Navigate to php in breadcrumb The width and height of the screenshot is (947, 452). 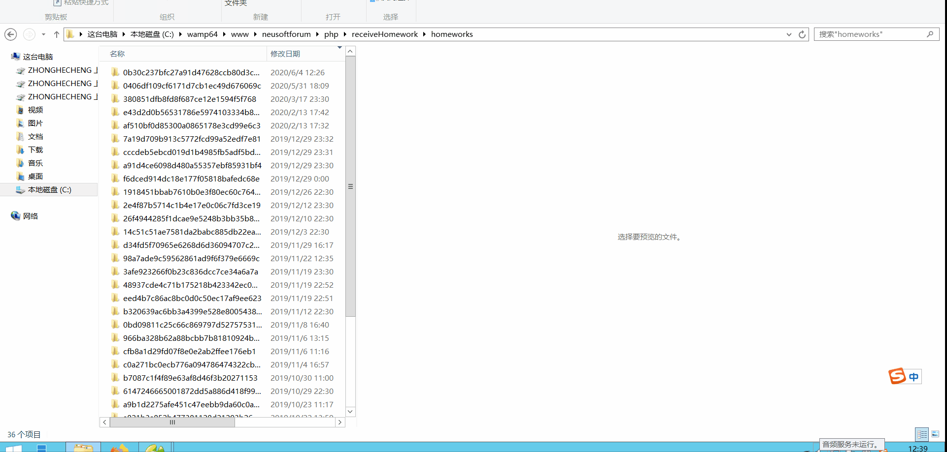click(x=331, y=34)
